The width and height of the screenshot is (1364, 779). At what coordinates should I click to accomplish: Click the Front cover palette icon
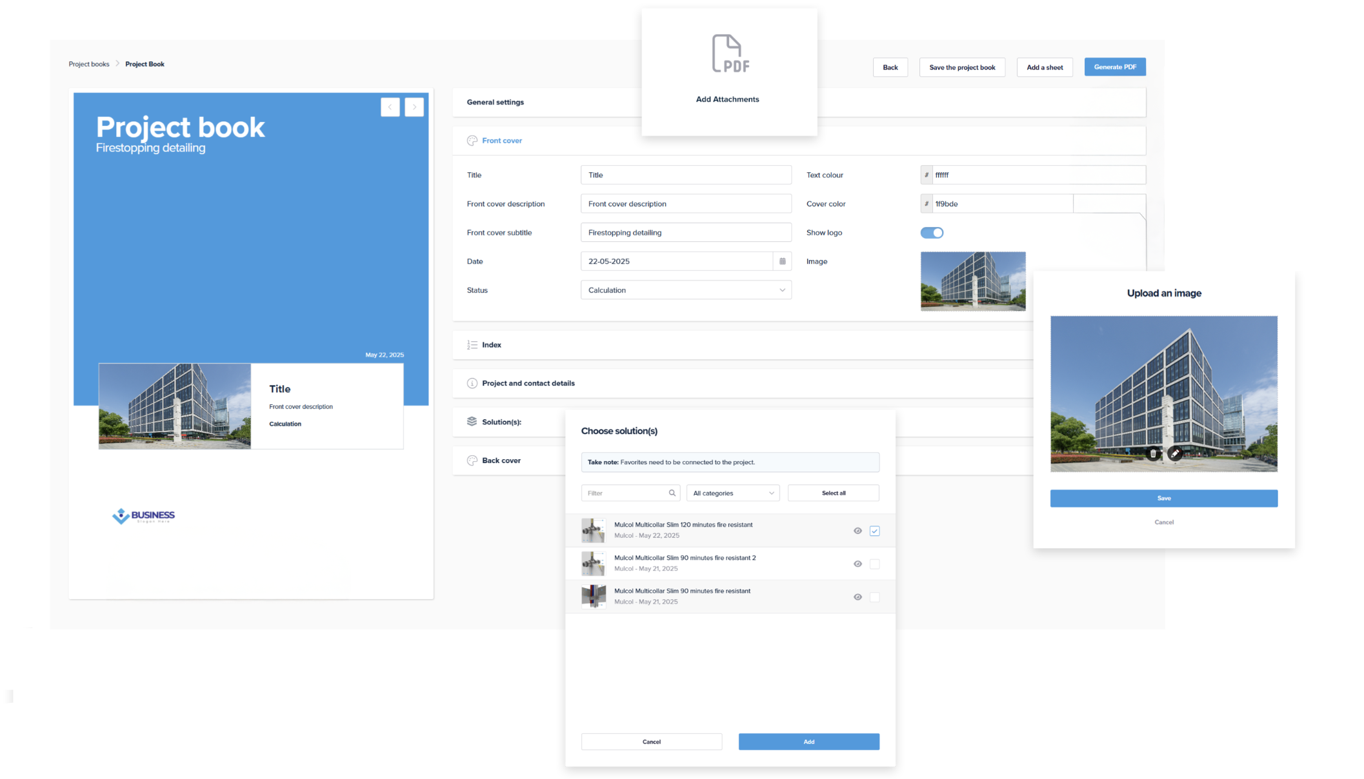(472, 140)
